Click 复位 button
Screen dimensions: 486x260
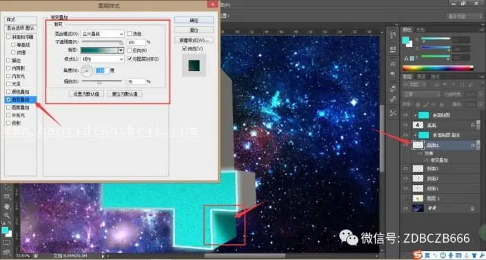pyautogui.click(x=194, y=30)
